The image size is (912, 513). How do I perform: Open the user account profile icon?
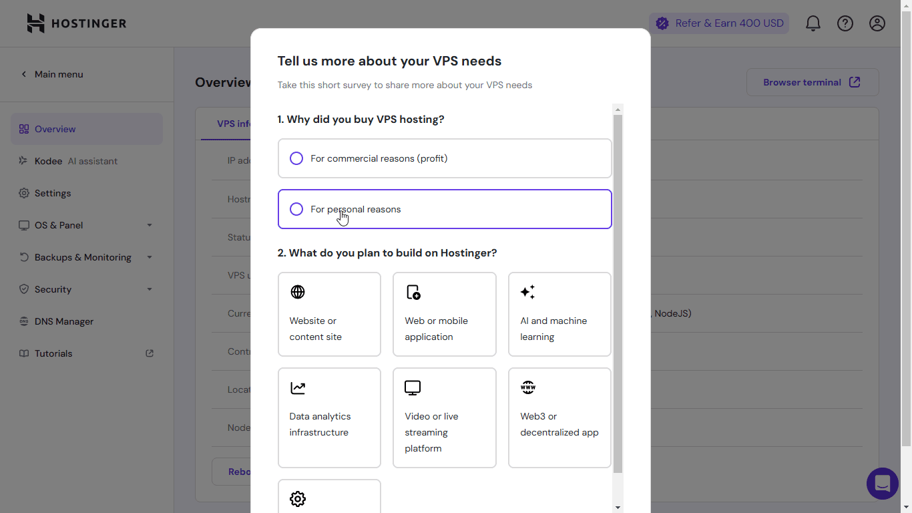pyautogui.click(x=877, y=23)
